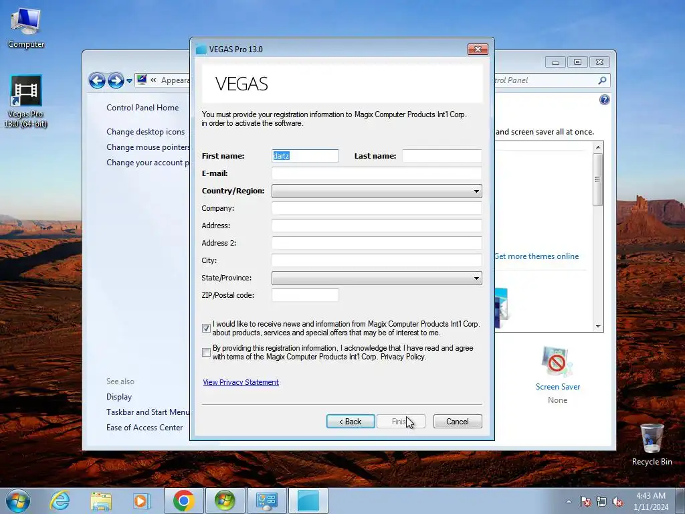
Task: Open Windows Explorer folder icon in taskbar
Action: tap(101, 501)
